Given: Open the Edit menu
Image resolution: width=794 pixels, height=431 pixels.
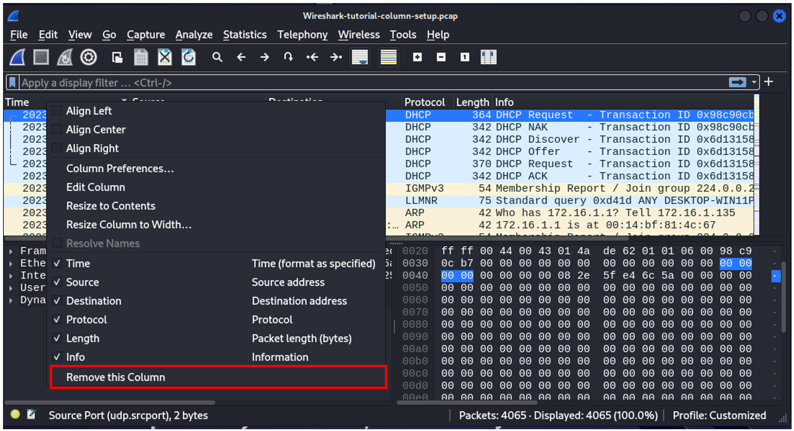Looking at the screenshot, I should click(x=48, y=34).
